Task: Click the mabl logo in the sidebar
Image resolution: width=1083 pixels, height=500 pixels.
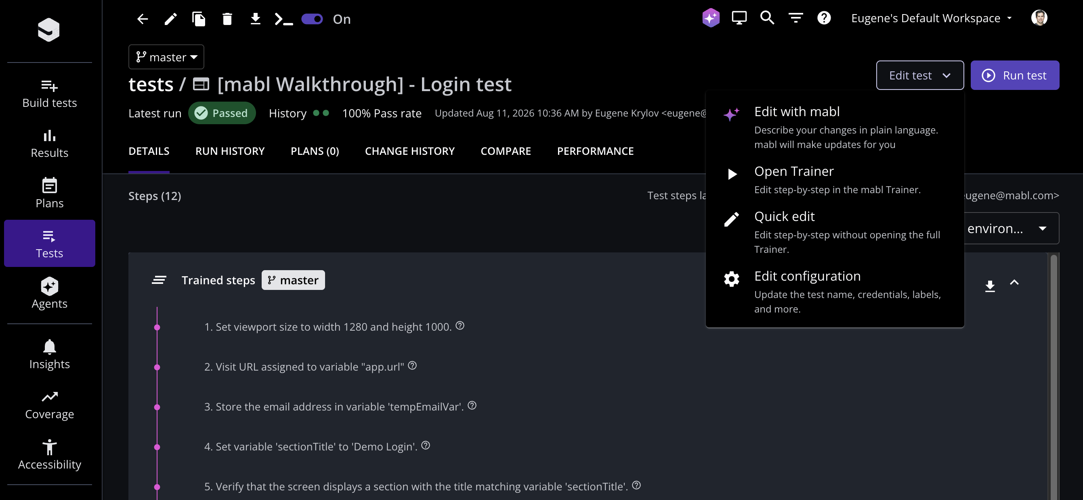Action: click(x=49, y=30)
